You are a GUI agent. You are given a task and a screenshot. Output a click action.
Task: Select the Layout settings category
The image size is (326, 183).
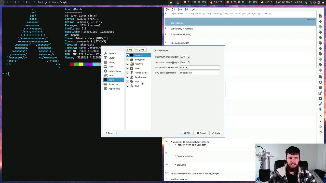click(x=112, y=58)
